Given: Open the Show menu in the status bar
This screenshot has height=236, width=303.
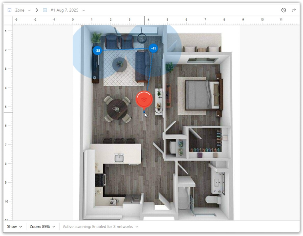Looking at the screenshot, I should (x=14, y=227).
